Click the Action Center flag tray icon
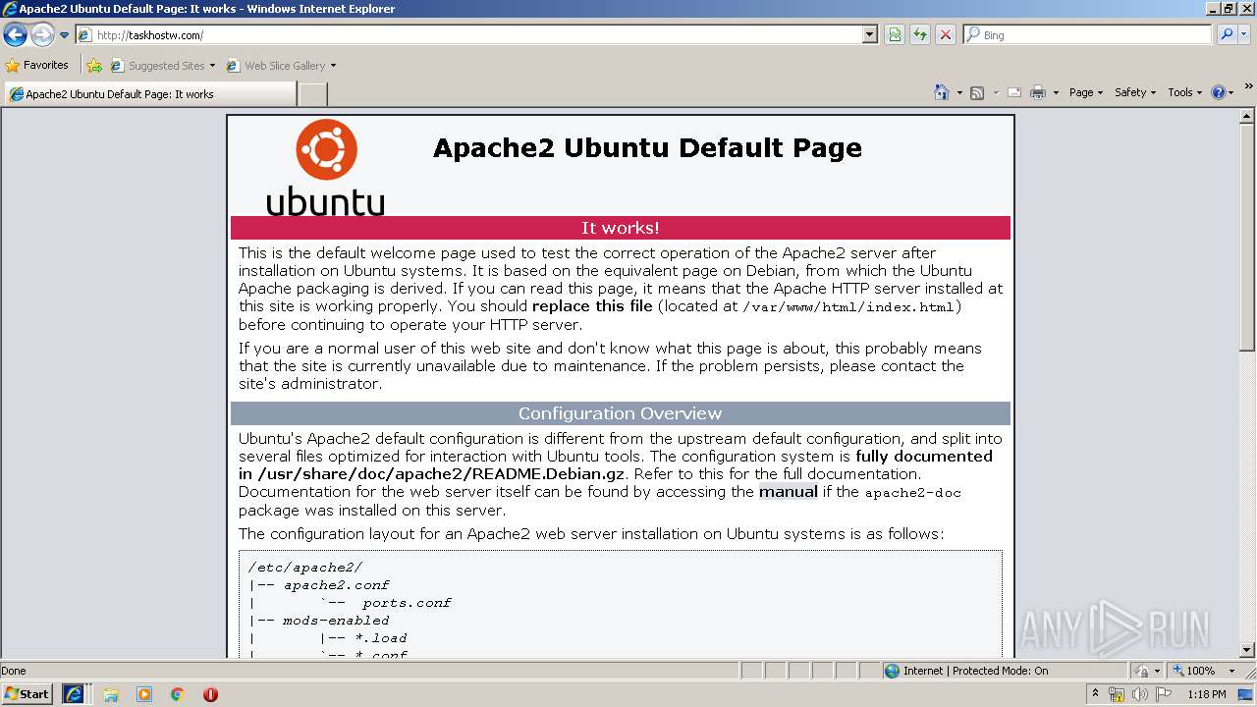 (1163, 694)
